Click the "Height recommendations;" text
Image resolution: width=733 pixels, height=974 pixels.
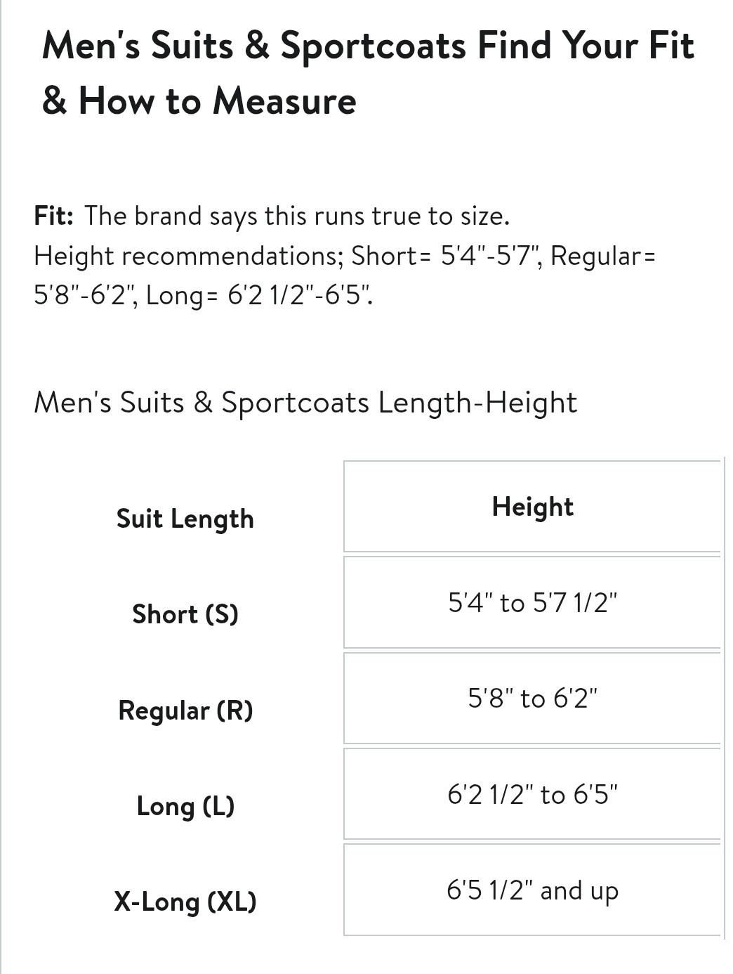[188, 256]
